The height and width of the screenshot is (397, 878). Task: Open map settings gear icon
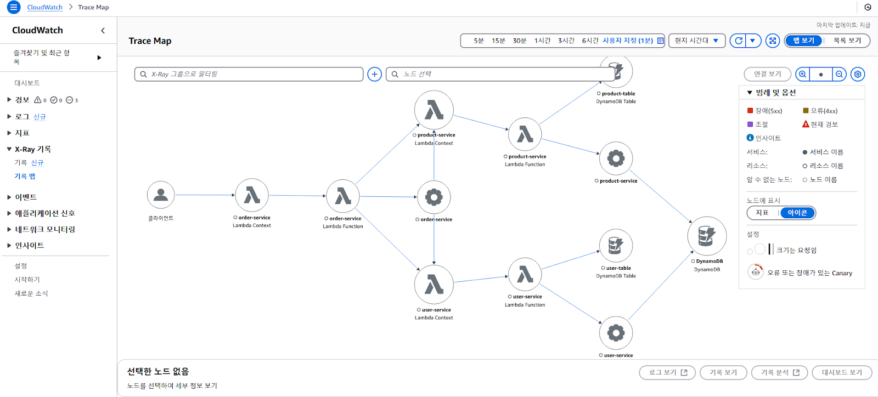tap(858, 74)
